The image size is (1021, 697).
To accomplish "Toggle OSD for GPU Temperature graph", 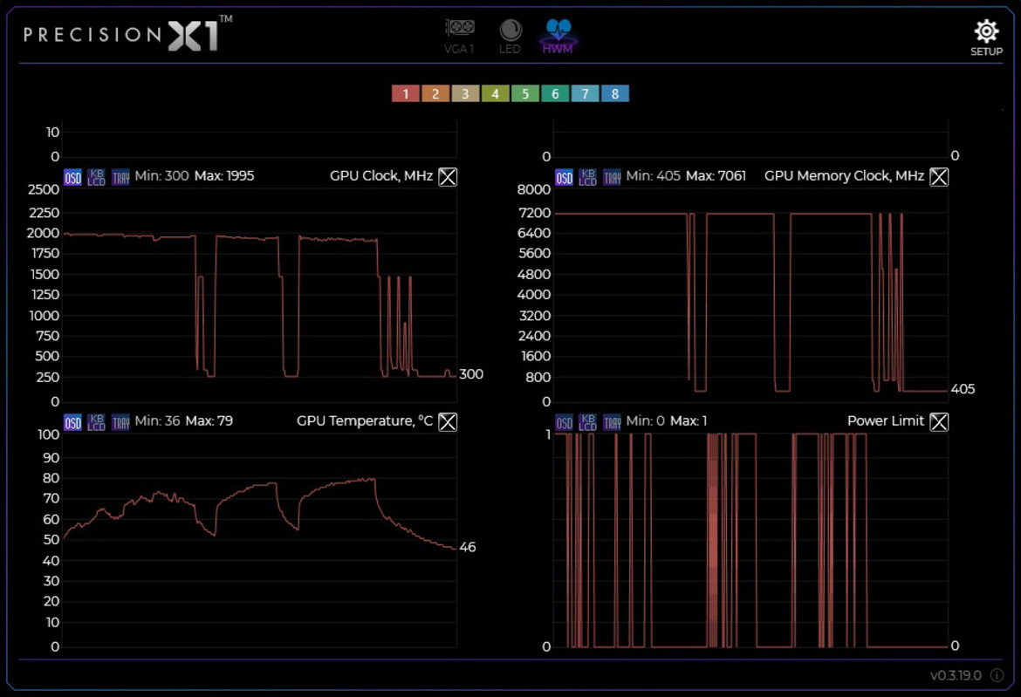I will [x=73, y=422].
